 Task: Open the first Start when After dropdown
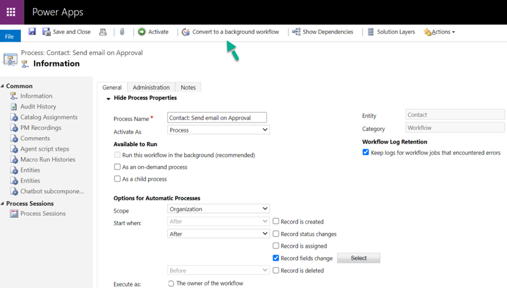[218, 221]
